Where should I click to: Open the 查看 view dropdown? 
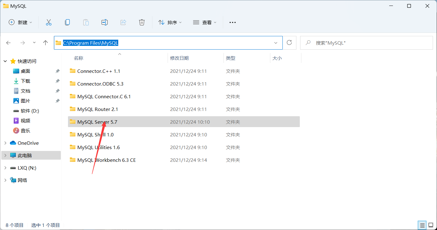click(205, 22)
